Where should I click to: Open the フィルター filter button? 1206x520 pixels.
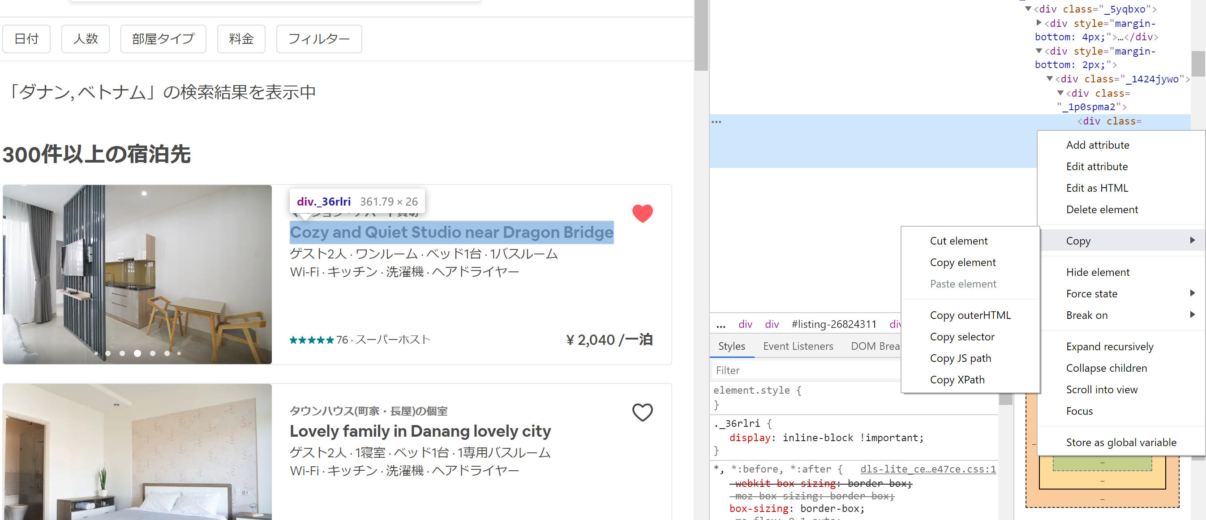tap(318, 39)
